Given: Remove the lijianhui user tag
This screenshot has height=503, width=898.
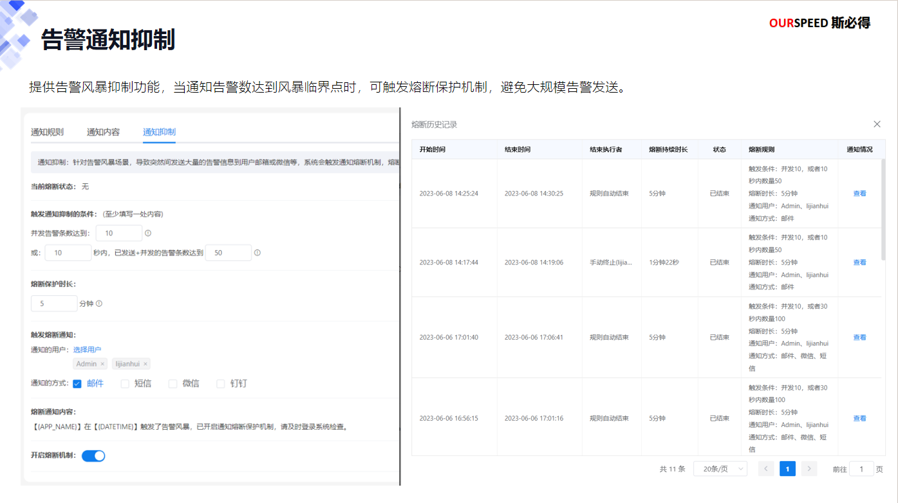Looking at the screenshot, I should coord(145,364).
